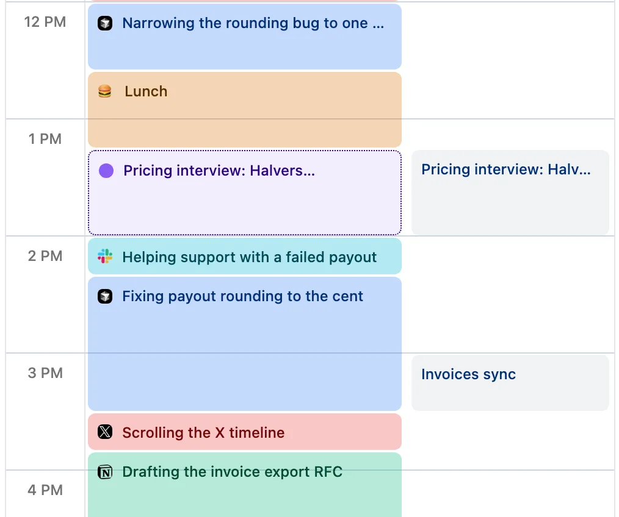Click the cube icon on Narrowing the rounding bug
This screenshot has height=517, width=619.
pyautogui.click(x=105, y=23)
